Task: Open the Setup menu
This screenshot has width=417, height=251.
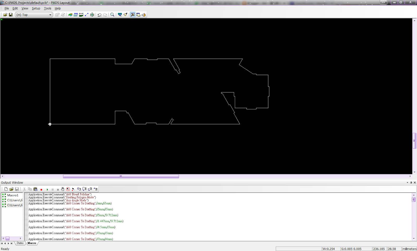Action: 36,8
